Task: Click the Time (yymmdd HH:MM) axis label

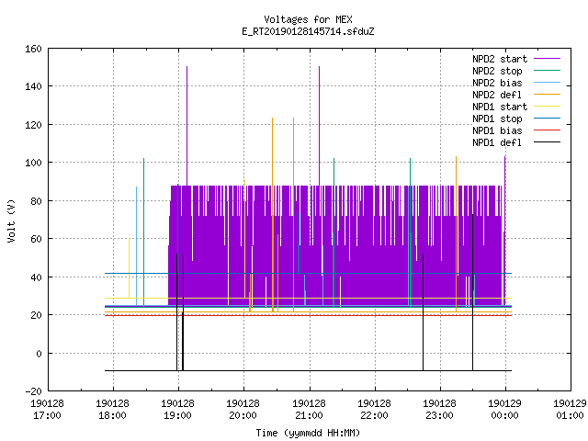Action: 308,433
